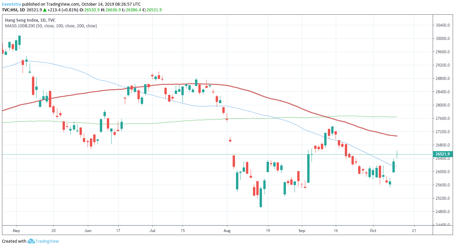Click the Jul date axis label
Viewport: 455px width, 247px height.
click(152, 230)
